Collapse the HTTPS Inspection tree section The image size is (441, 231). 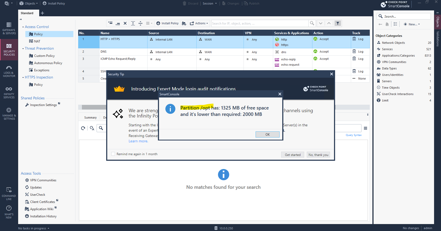tap(23, 77)
